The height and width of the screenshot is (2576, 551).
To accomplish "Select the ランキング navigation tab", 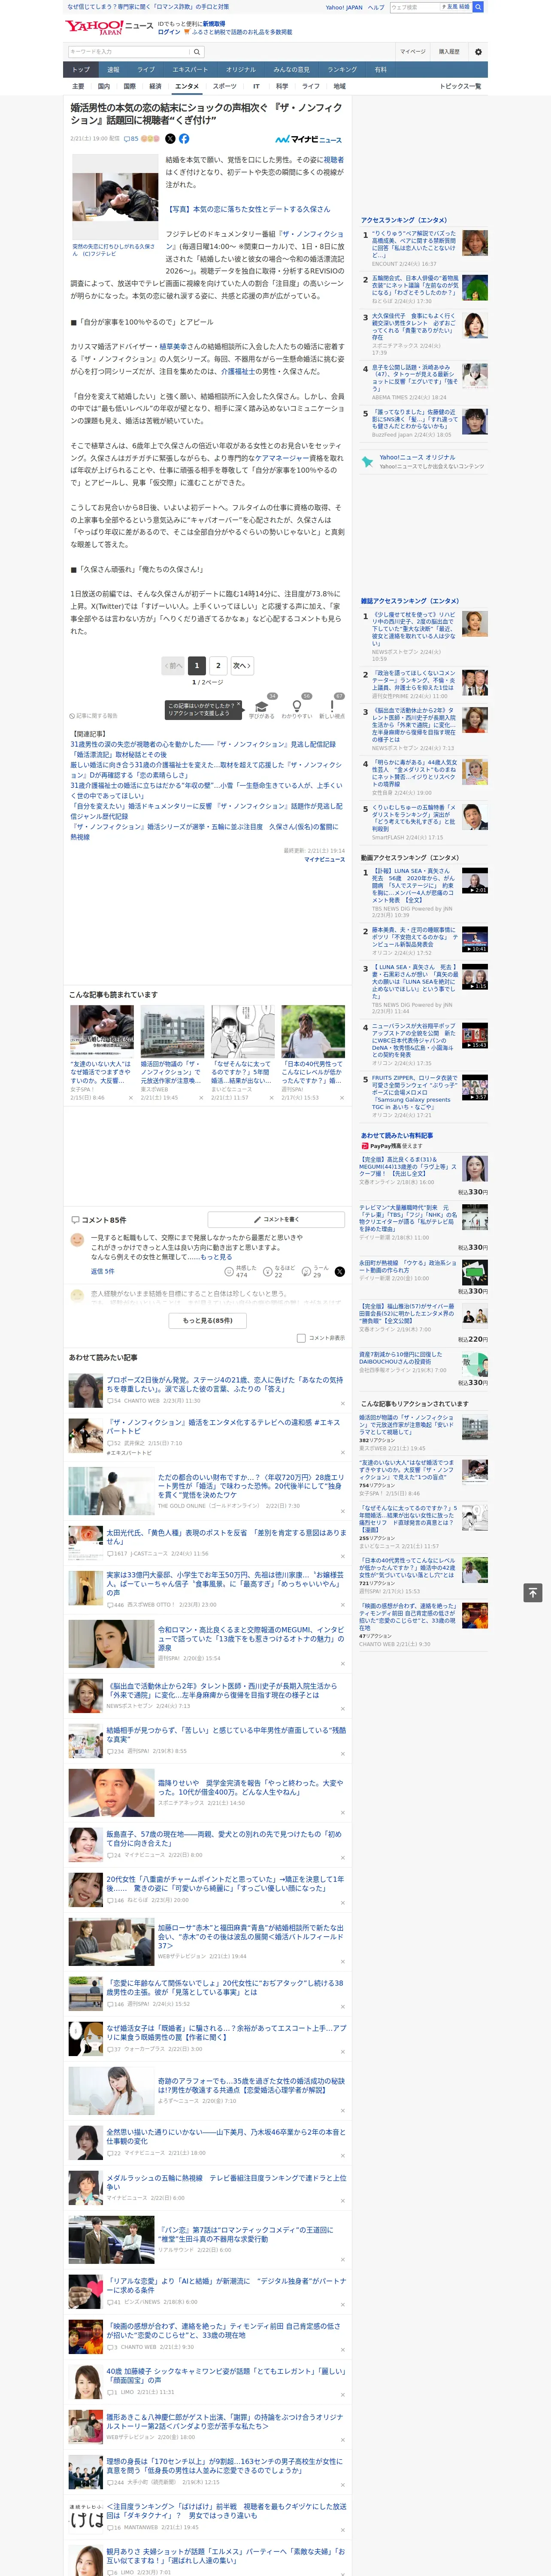I will pos(342,70).
